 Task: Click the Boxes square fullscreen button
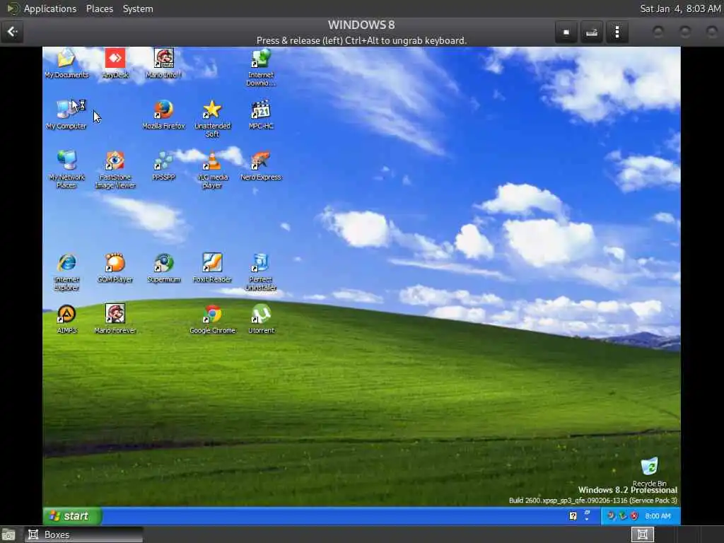point(566,32)
